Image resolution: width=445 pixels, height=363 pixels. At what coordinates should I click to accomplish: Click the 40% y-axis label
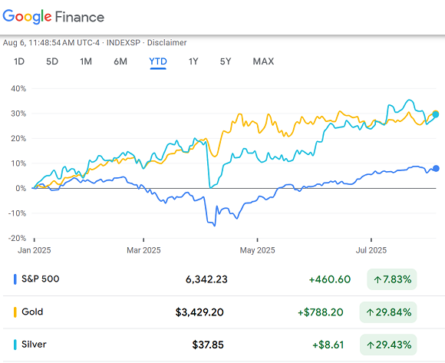[x=18, y=88]
